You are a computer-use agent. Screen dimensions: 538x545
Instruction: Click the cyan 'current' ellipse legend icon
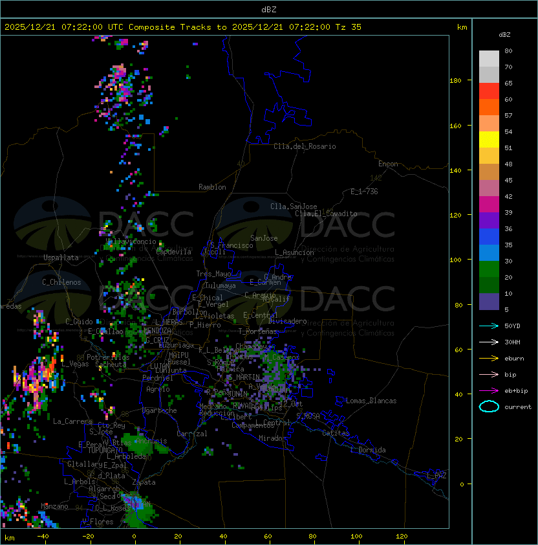coord(489,406)
